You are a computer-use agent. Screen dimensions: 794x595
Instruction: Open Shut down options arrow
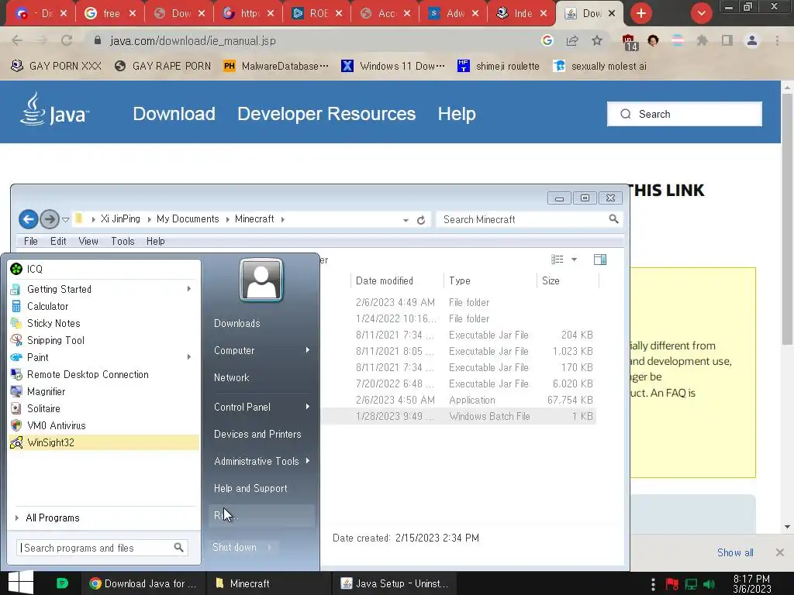(x=269, y=548)
